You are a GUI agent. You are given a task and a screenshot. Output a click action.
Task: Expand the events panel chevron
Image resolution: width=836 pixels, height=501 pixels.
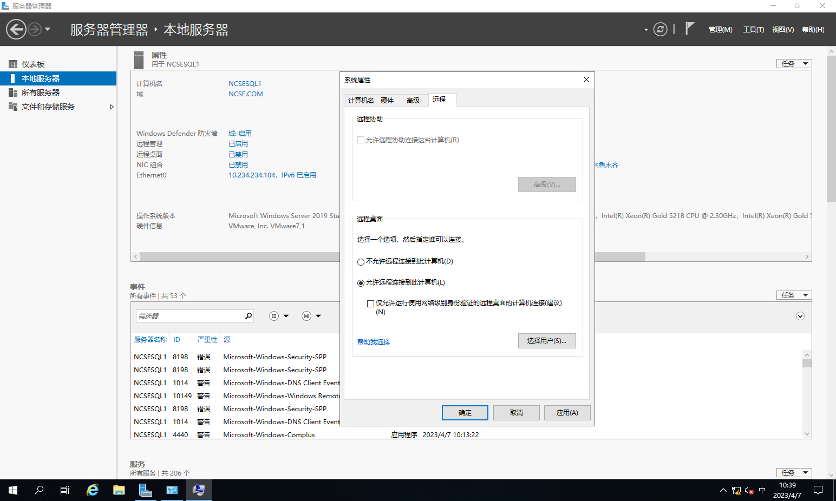click(x=800, y=316)
